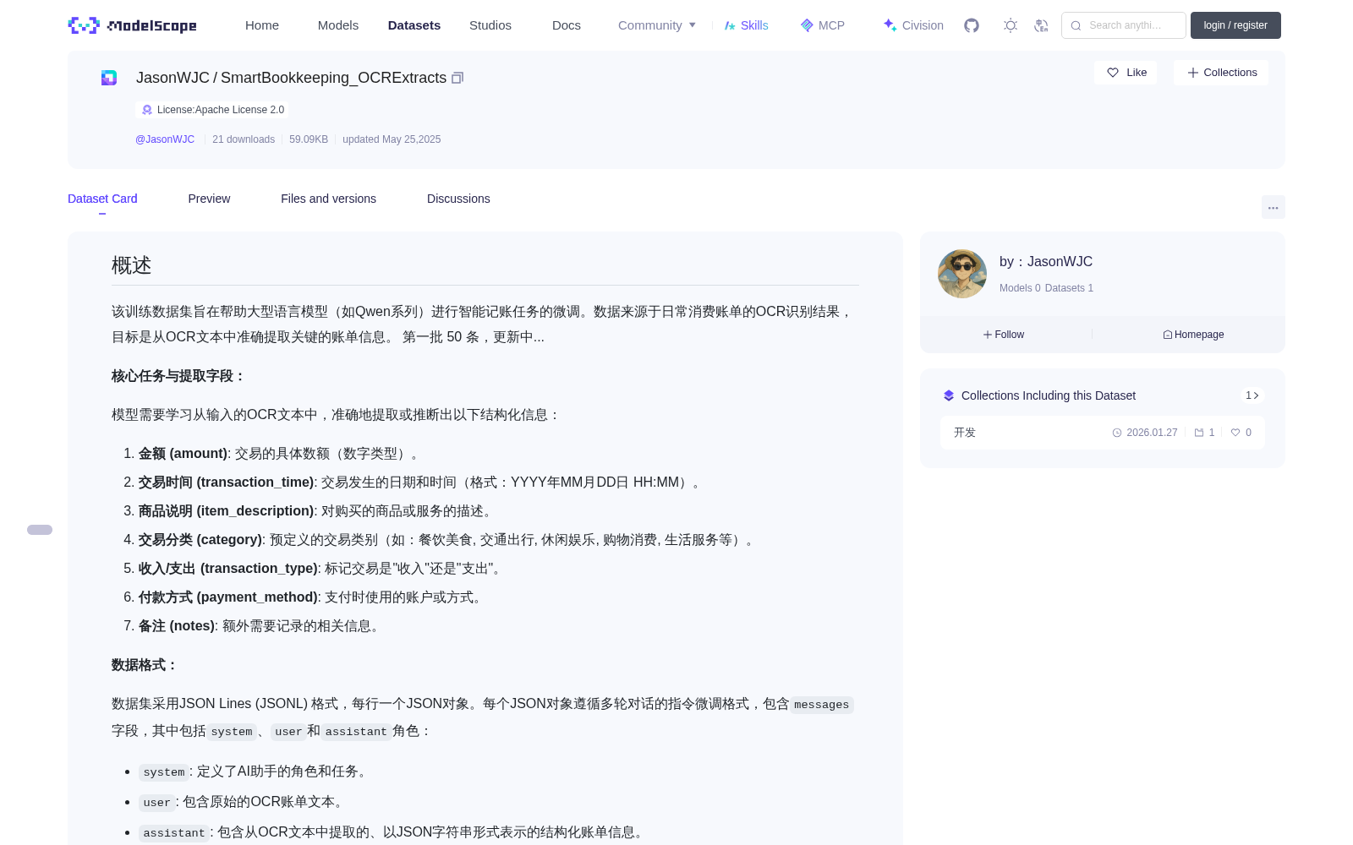Click the heart icon in Like

(1113, 73)
